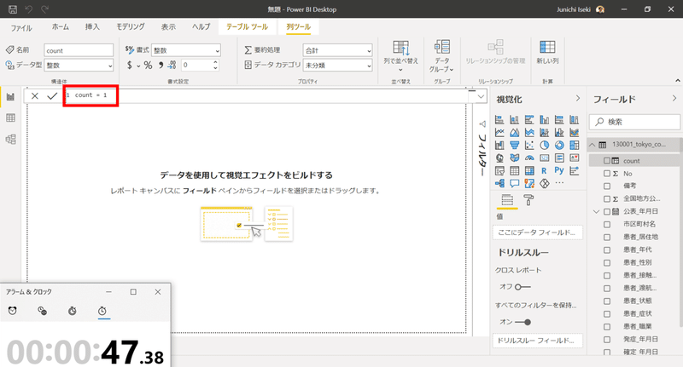
Task: Cancel the formula with the X icon
Action: coord(35,96)
